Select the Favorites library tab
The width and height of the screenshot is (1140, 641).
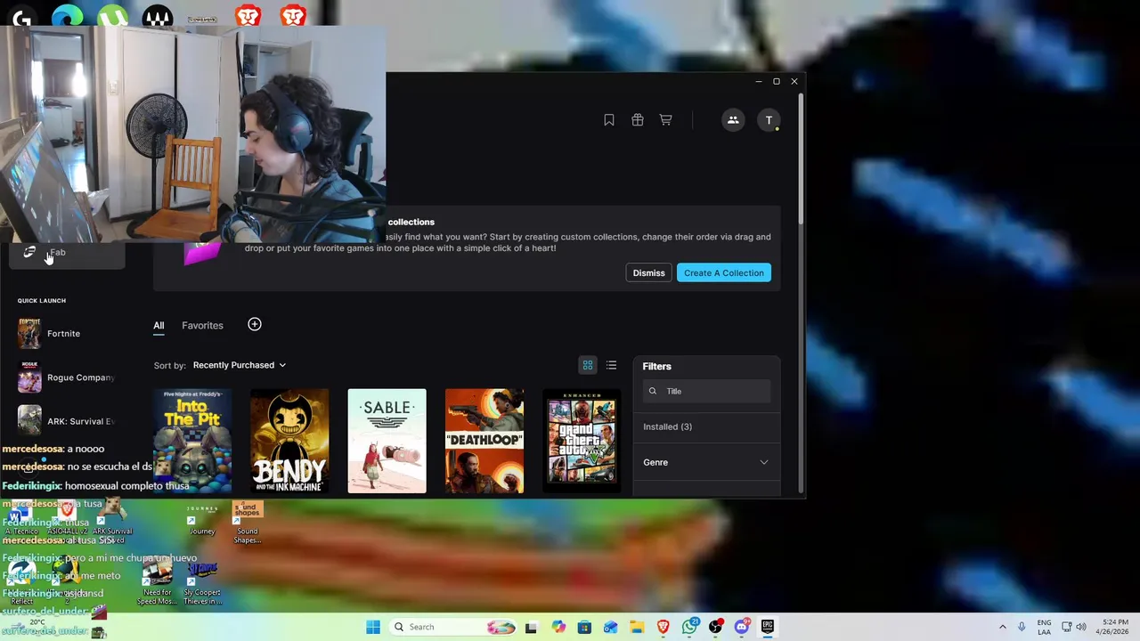(x=202, y=326)
